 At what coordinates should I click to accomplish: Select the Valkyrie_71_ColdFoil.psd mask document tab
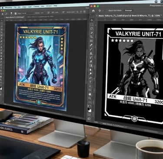click(x=130, y=16)
